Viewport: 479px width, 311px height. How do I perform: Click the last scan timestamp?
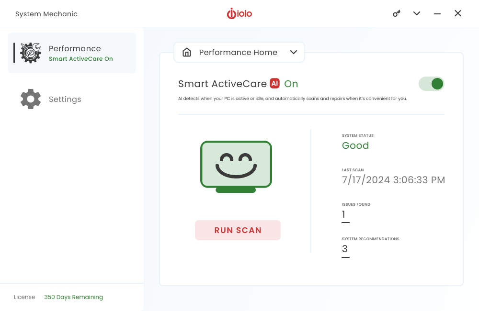[393, 180]
